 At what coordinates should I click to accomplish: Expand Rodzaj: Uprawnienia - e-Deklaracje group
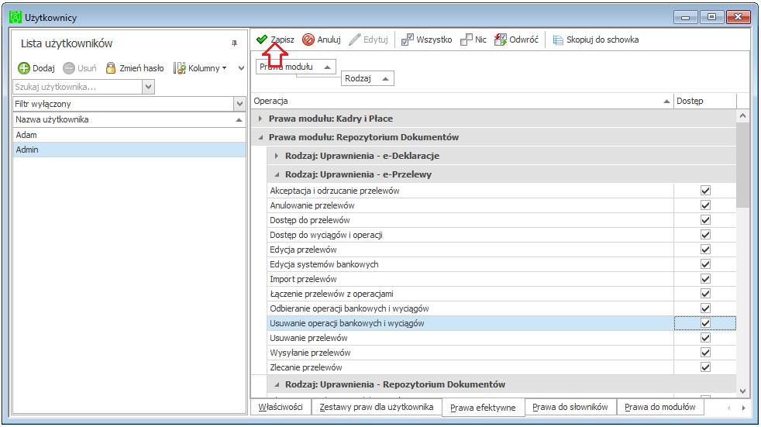(x=277, y=156)
